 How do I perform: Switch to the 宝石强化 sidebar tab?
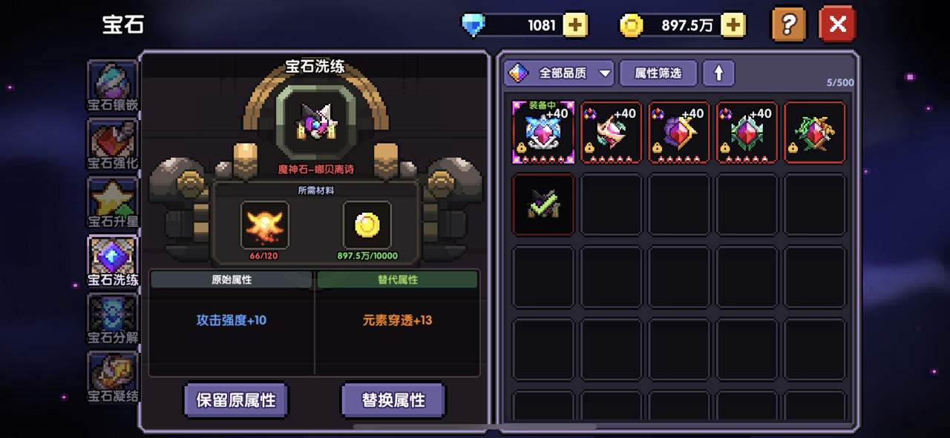click(112, 145)
